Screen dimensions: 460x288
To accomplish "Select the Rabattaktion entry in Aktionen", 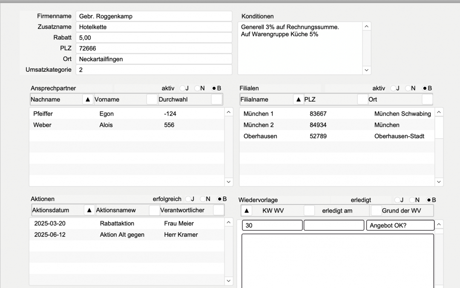I will 126,224.
